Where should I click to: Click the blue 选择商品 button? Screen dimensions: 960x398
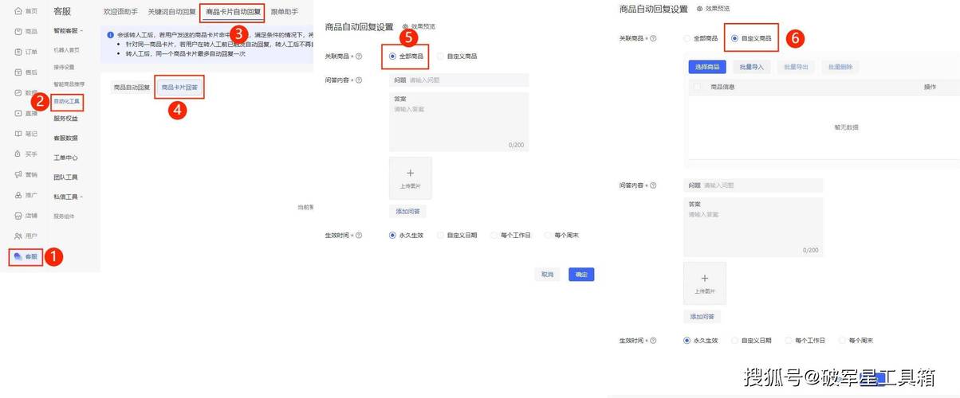coord(706,67)
